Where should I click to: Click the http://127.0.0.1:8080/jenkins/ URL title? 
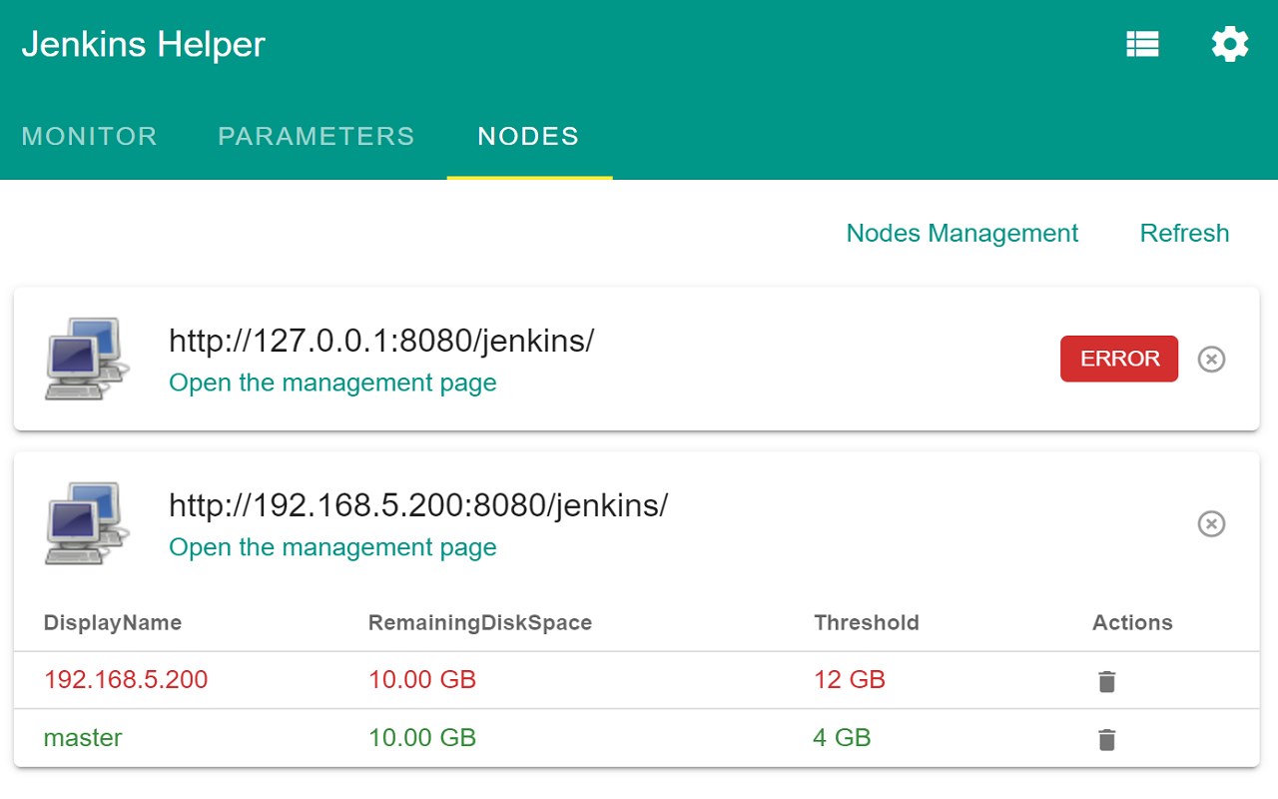pos(381,342)
